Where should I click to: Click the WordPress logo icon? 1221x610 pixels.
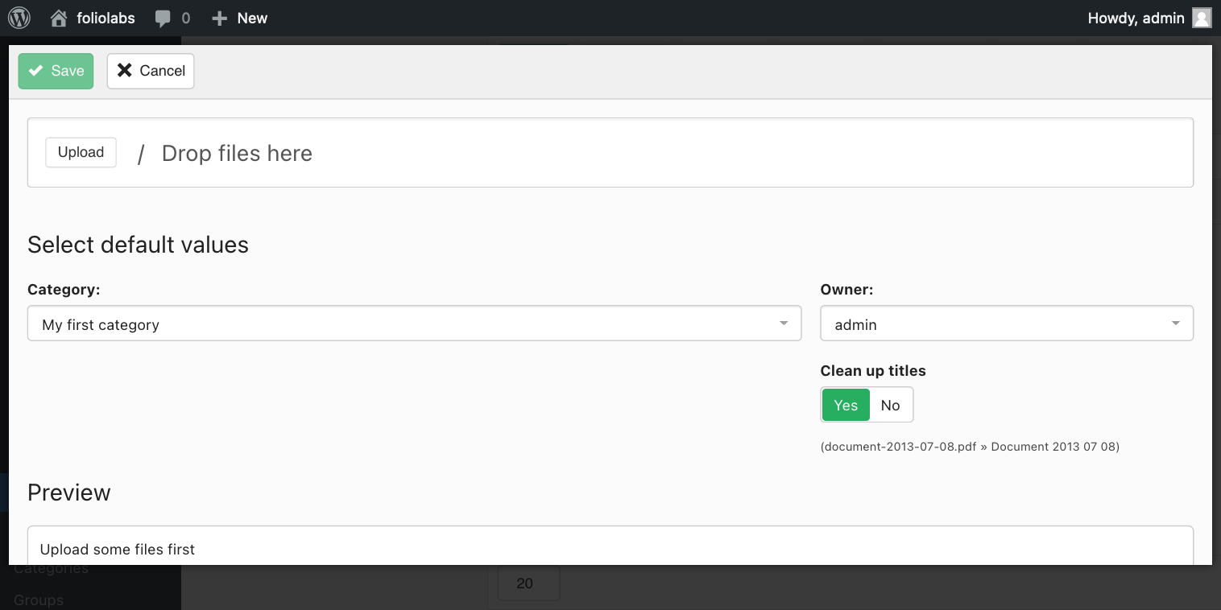(x=19, y=18)
